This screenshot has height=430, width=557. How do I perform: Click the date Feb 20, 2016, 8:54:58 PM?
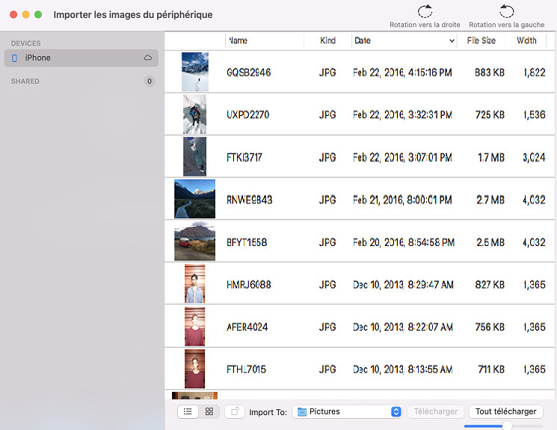pos(404,242)
